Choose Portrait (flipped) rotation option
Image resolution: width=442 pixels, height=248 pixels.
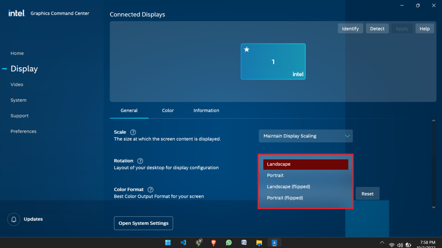click(306, 198)
